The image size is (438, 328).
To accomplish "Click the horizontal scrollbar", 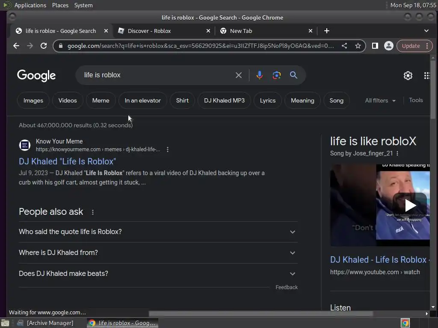I will pos(260,314).
